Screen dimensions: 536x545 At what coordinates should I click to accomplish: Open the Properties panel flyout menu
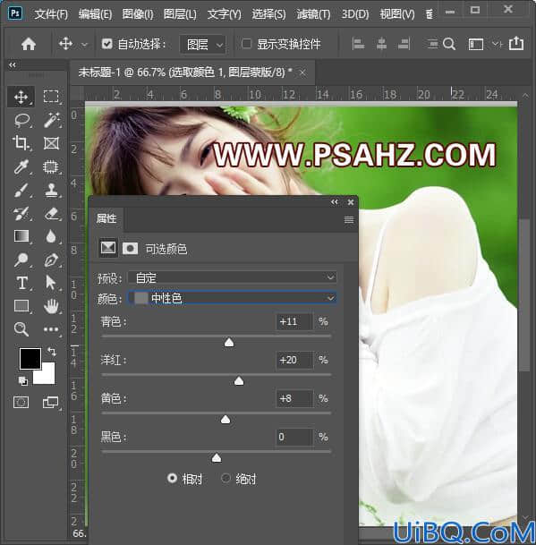(x=349, y=219)
